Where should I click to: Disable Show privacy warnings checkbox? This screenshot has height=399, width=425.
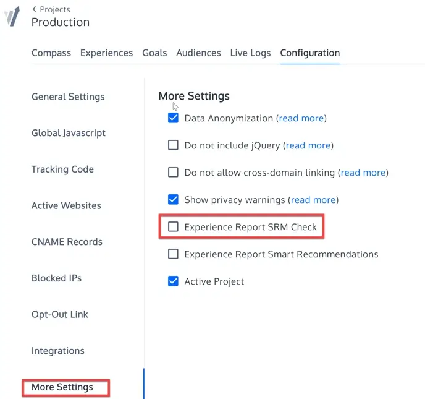point(173,200)
